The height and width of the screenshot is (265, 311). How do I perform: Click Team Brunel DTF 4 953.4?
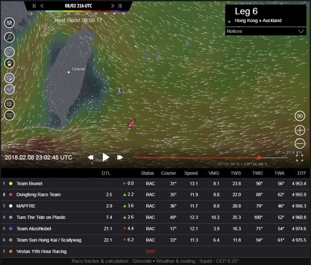[x=299, y=184]
